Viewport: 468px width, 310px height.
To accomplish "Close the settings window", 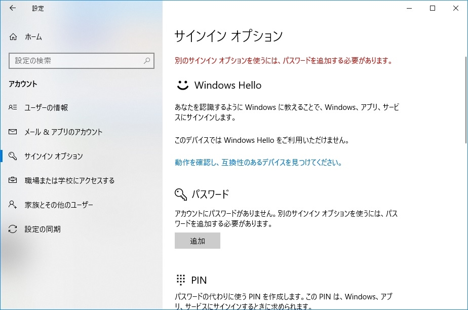I will (x=456, y=8).
